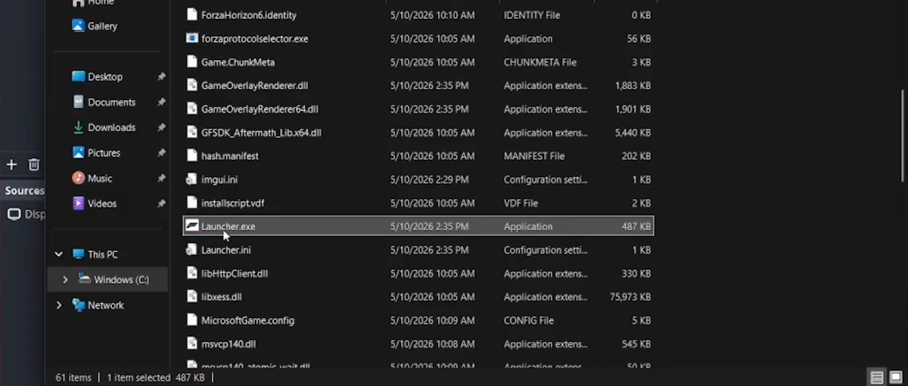Screen dimensions: 908x386
Task: Click the 1 item selected status text
Action: 139,377
